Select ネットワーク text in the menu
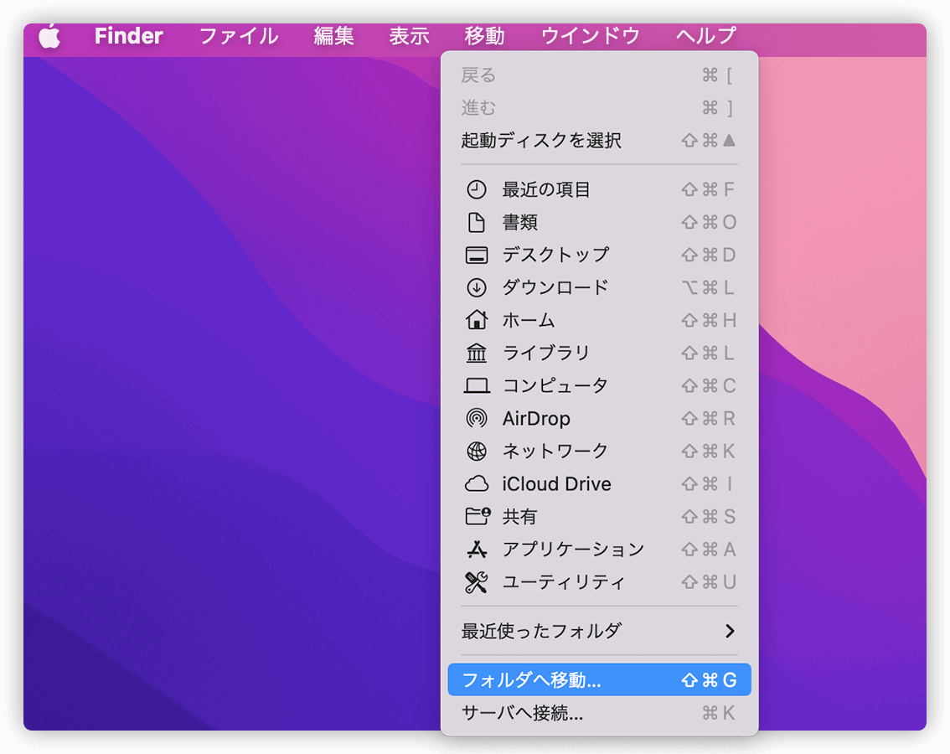The image size is (950, 754). pyautogui.click(x=555, y=451)
